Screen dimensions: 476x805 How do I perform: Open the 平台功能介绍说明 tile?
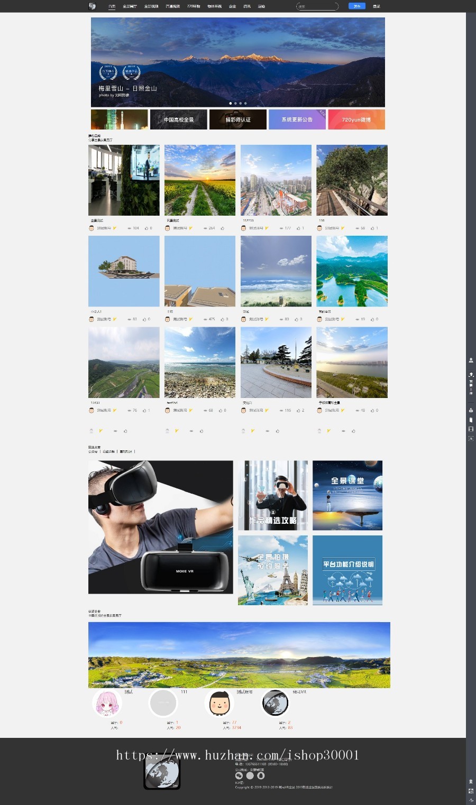[347, 570]
